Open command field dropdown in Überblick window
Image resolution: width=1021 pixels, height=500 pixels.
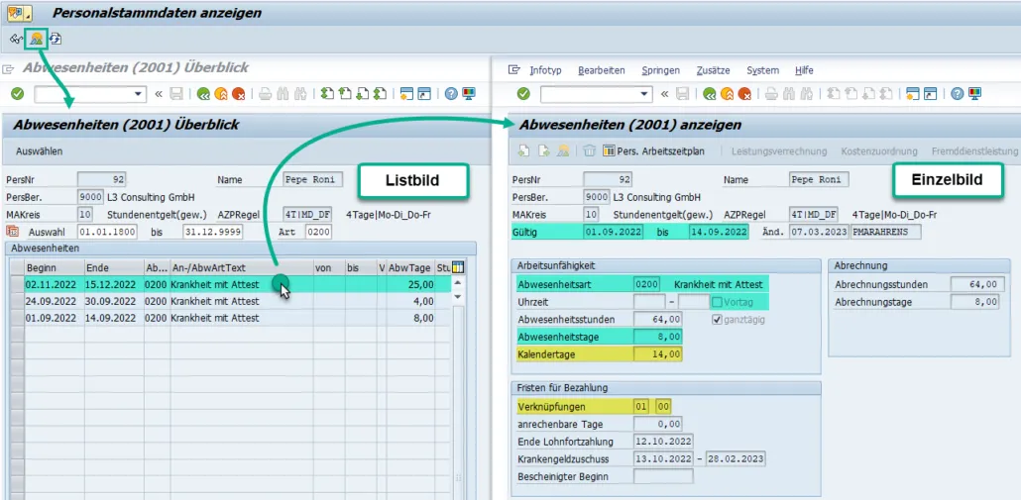138,94
